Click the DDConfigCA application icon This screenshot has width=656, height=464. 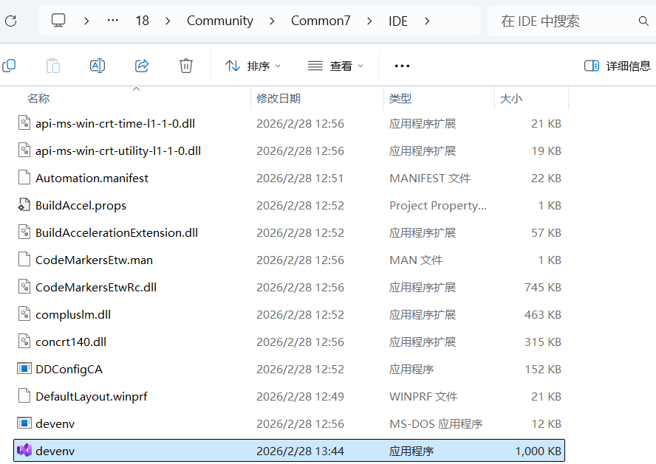coord(24,368)
